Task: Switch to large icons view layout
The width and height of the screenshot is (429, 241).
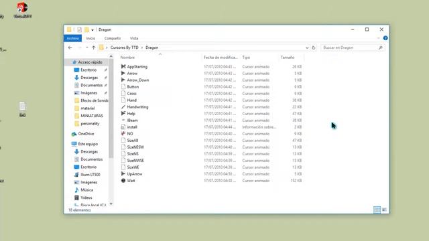Action: coord(384,210)
